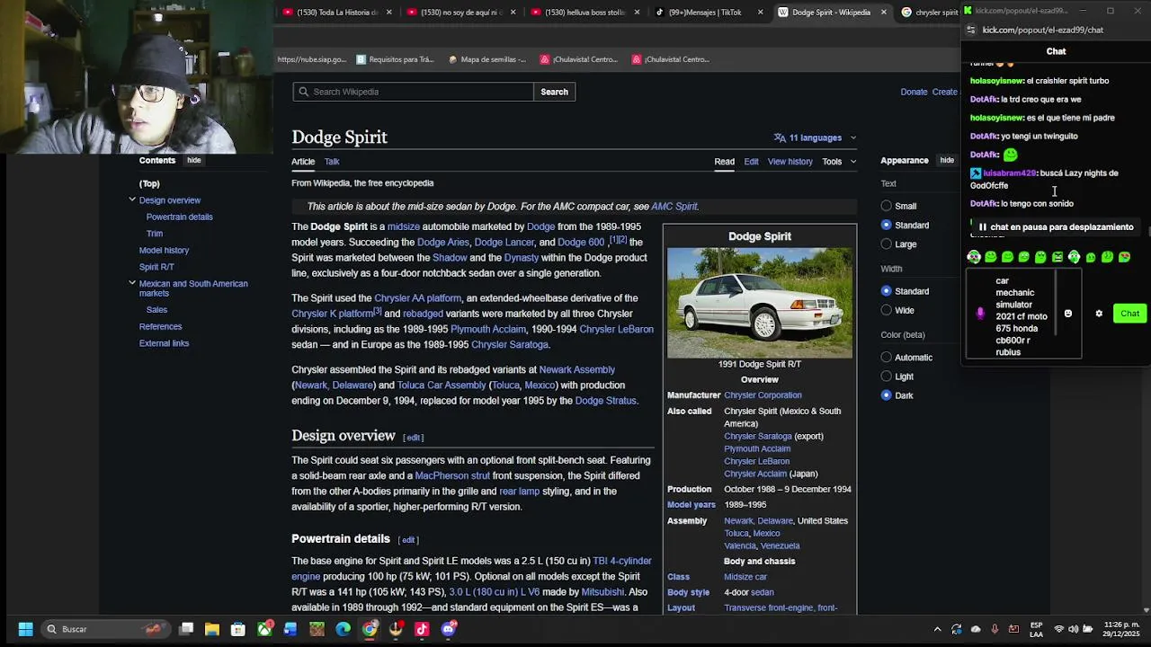This screenshot has height=647, width=1151.
Task: Open the Edit tab
Action: (751, 162)
